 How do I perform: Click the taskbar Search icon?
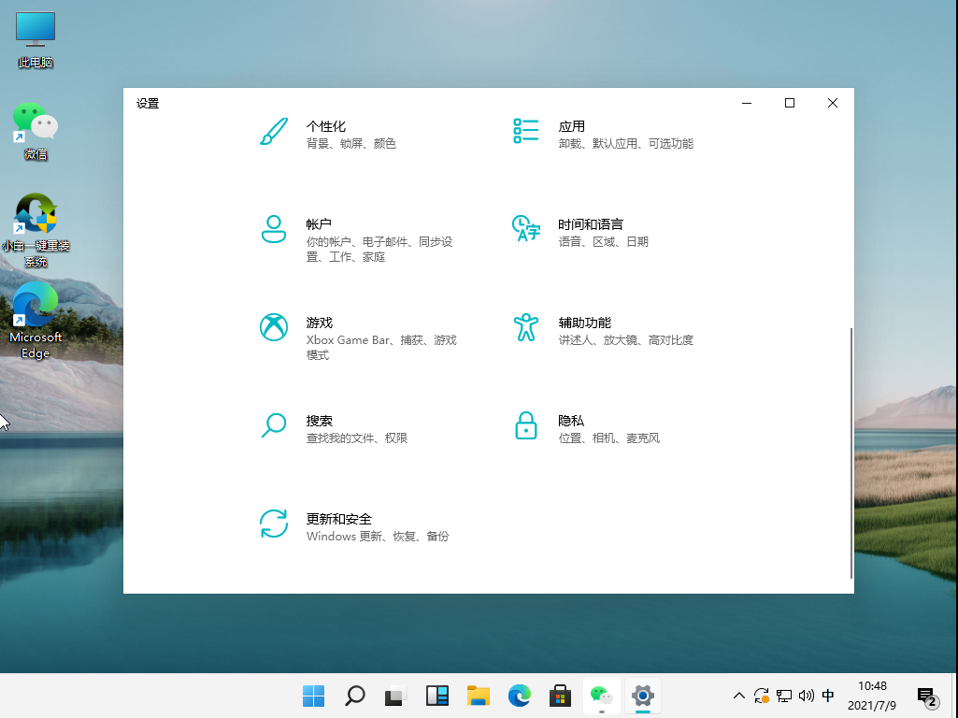tap(354, 696)
